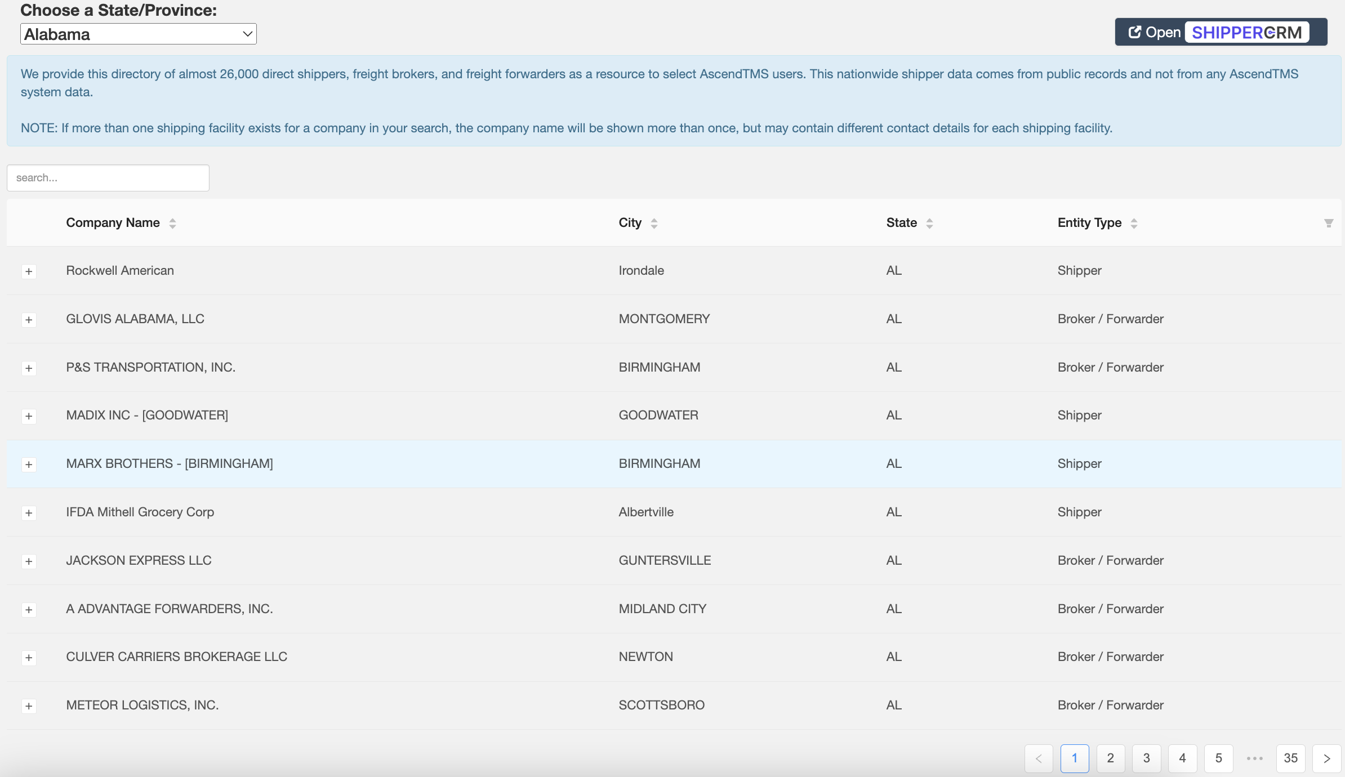Click the Irondale city cell
This screenshot has width=1345, height=777.
642,271
